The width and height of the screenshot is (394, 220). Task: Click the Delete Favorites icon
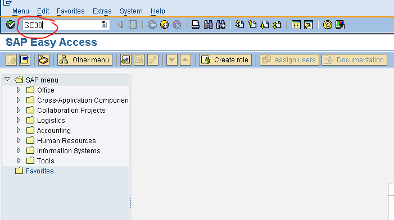[x=139, y=59]
